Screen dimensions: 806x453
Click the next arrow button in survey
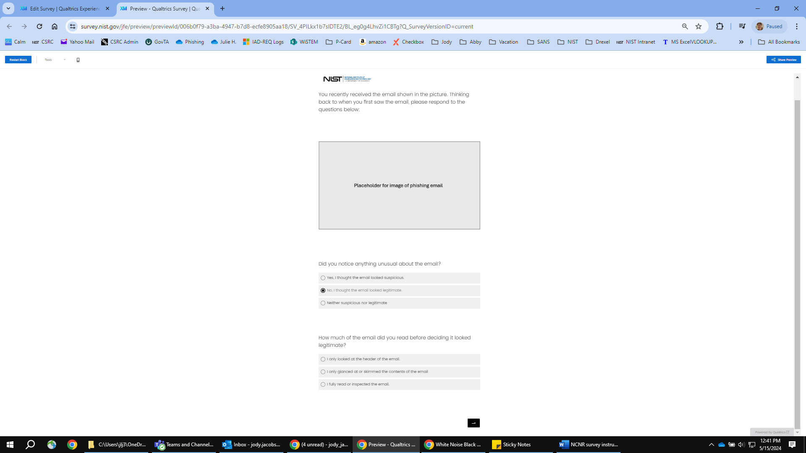click(474, 423)
